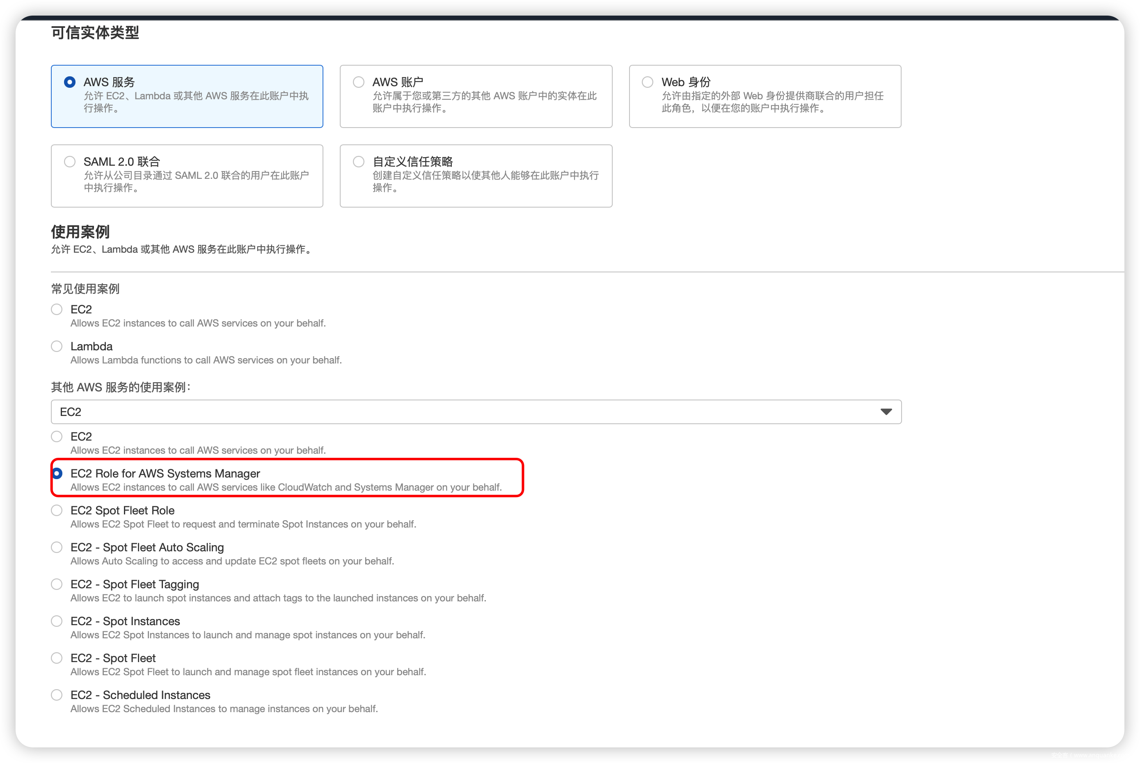Select EC2 - Spot Fleet Auto Scaling
The height and width of the screenshot is (763, 1140).
[x=57, y=548]
